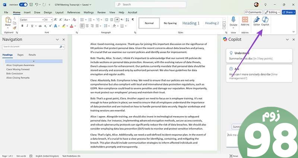298x158 pixels.
Task: Switch to the Review tab
Action: [101, 12]
